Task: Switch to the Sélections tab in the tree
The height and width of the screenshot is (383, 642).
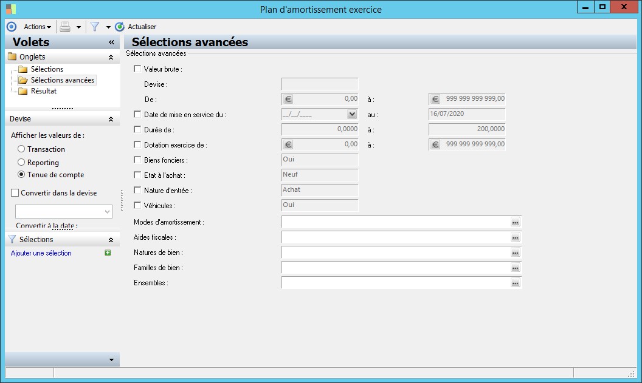Action: pyautogui.click(x=47, y=69)
